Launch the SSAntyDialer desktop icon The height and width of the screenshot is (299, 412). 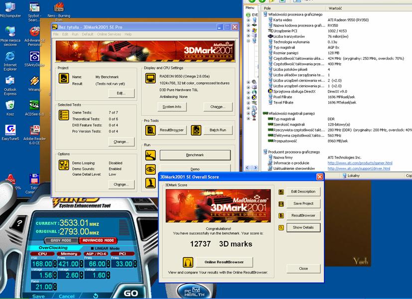coord(34,59)
